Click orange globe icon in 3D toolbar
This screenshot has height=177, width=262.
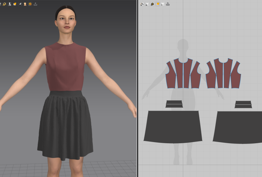(x=30, y=4)
